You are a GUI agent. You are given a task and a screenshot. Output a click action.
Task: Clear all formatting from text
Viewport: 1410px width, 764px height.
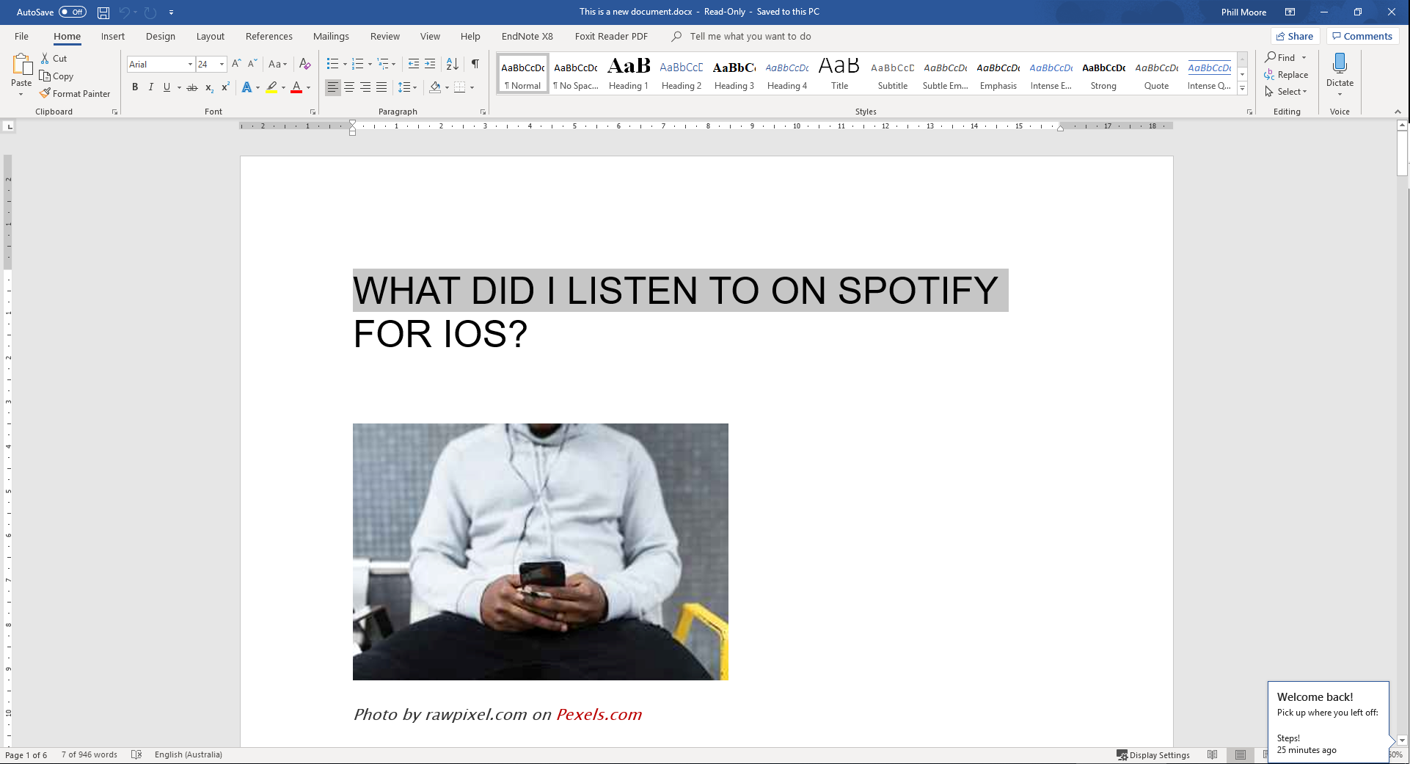305,65
